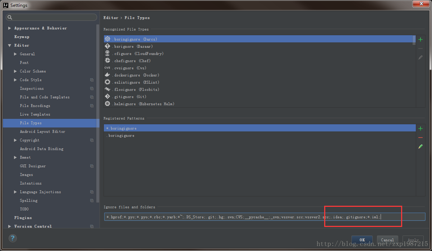Collapse the Editor section
Screen dimensions: 432x251
[10, 45]
